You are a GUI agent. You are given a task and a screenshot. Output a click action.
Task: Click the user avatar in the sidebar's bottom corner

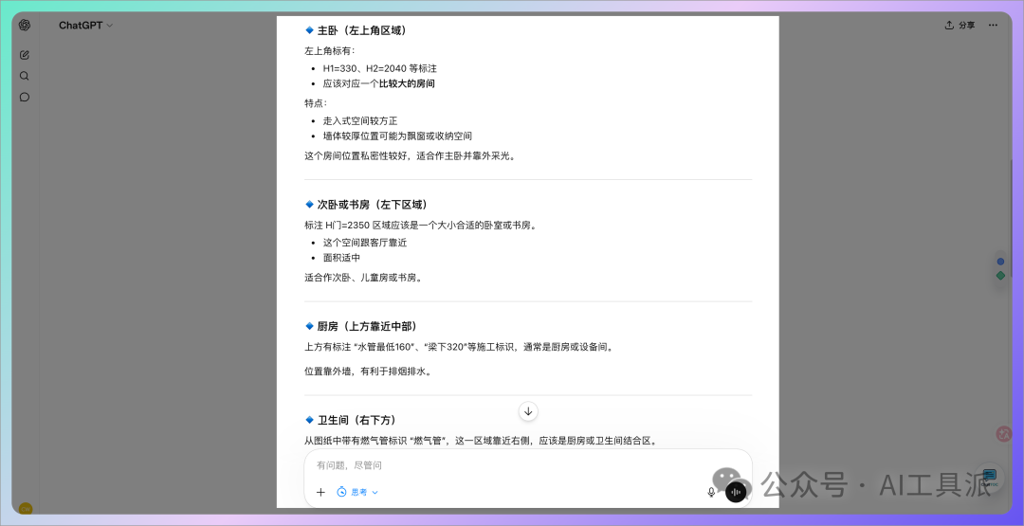[26, 508]
